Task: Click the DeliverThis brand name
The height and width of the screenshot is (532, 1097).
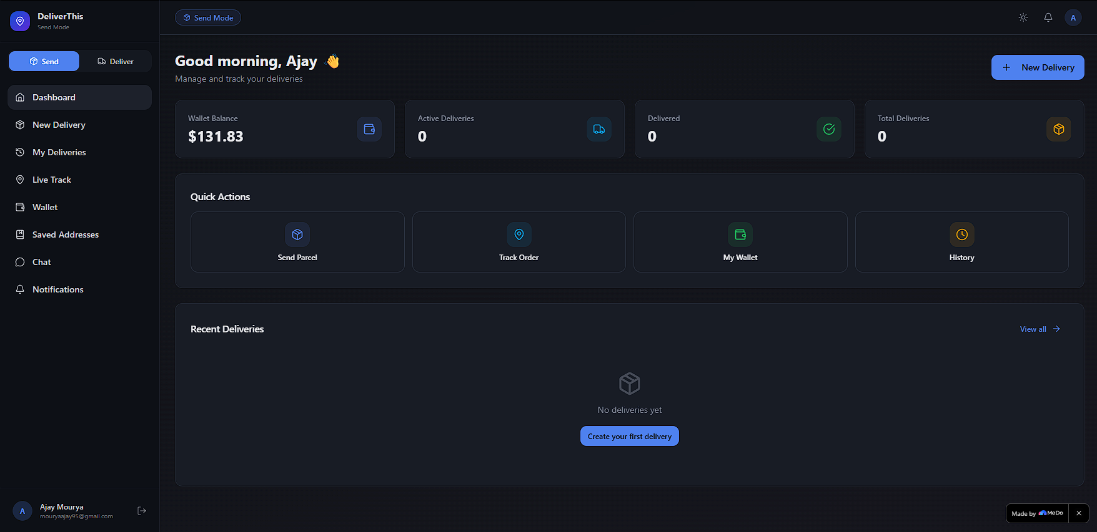Action: tap(60, 16)
